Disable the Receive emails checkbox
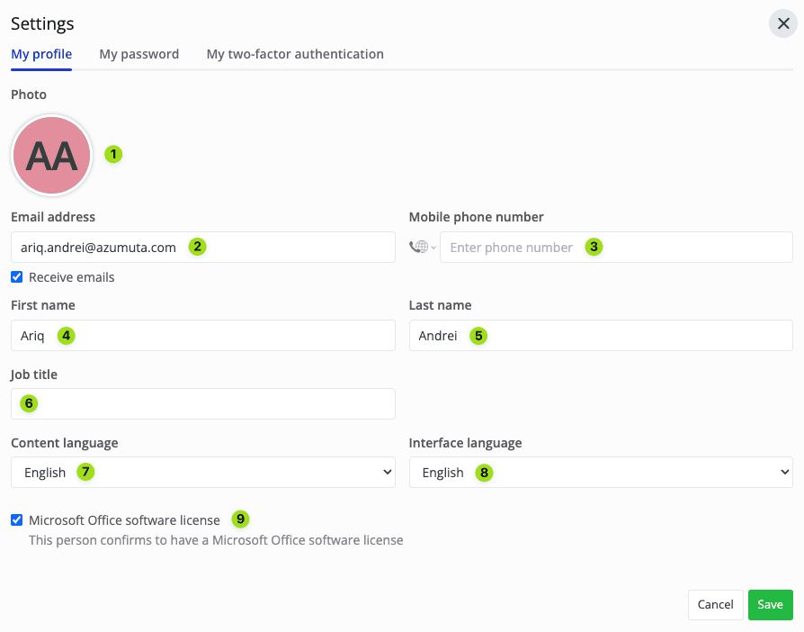Image resolution: width=804 pixels, height=632 pixels. coord(16,277)
